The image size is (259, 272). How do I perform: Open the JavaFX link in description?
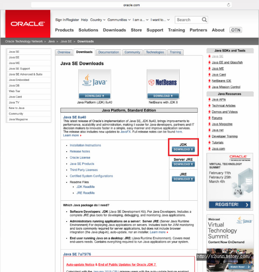click(126, 132)
